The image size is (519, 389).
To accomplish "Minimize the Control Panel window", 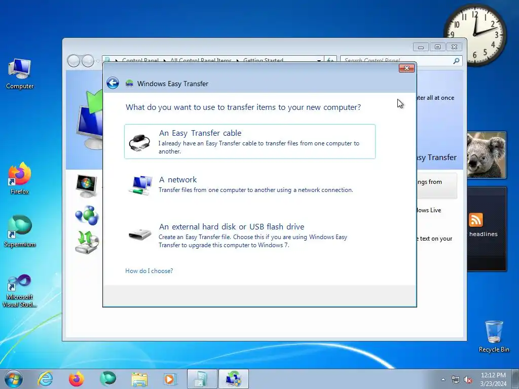I will (421, 47).
